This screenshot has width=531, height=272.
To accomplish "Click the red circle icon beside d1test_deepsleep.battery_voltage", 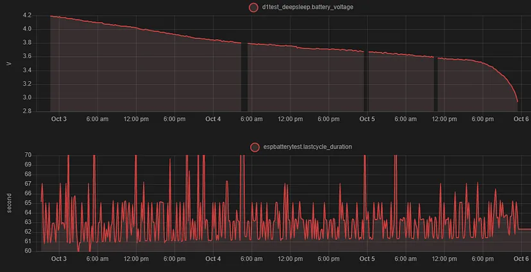I will click(x=253, y=7).
